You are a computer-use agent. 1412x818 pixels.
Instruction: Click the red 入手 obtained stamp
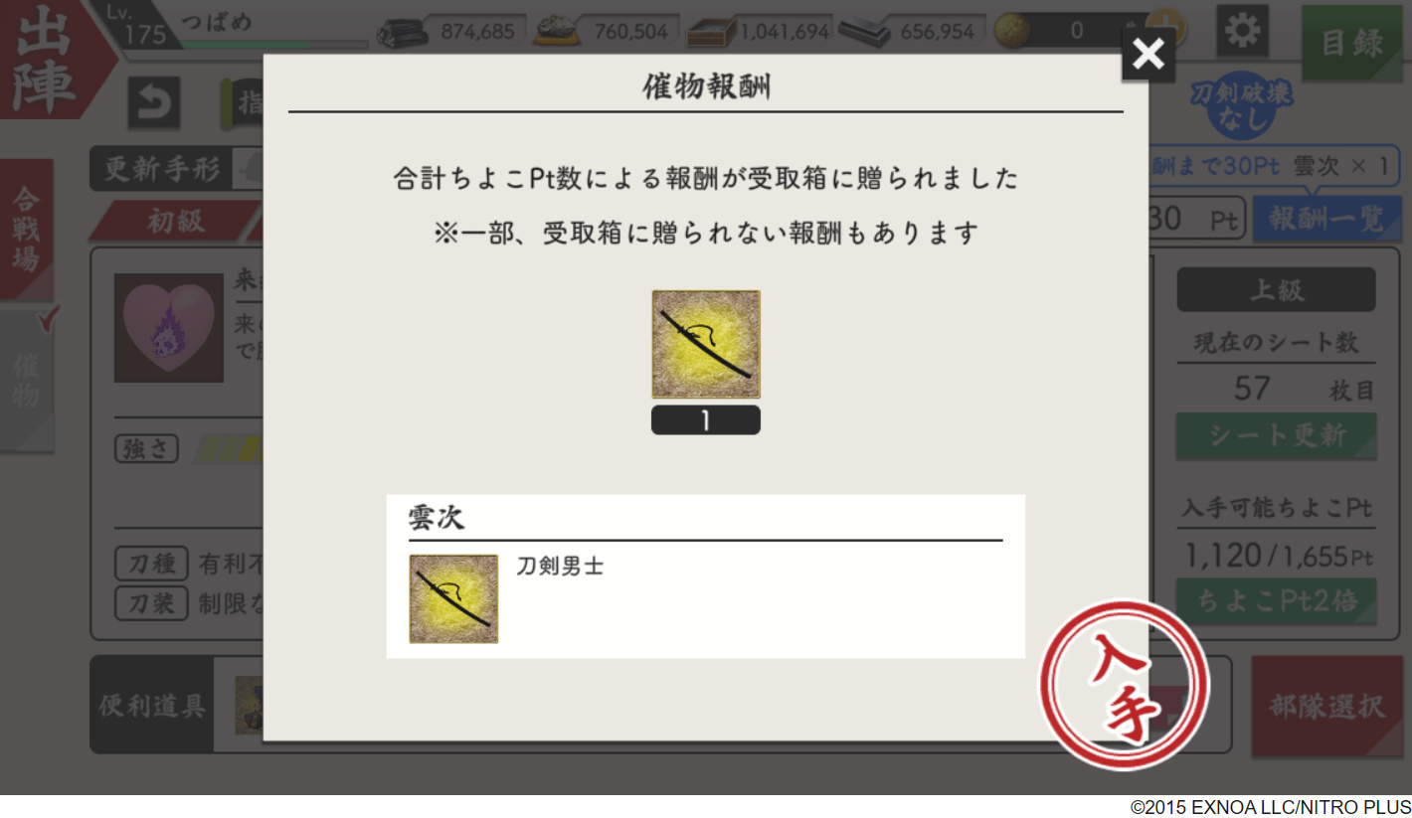tap(1124, 686)
